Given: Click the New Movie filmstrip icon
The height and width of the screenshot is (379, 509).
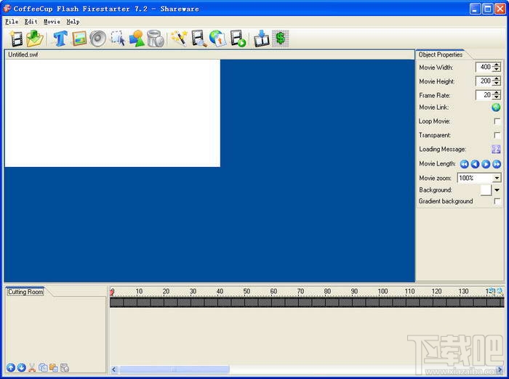Looking at the screenshot, I should [16, 38].
